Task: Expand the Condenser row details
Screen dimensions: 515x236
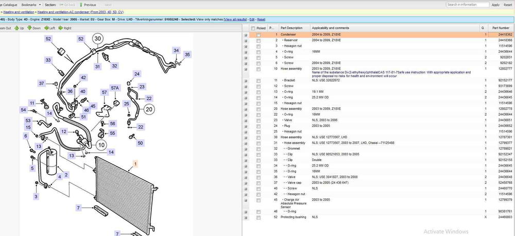Action: click(x=246, y=35)
